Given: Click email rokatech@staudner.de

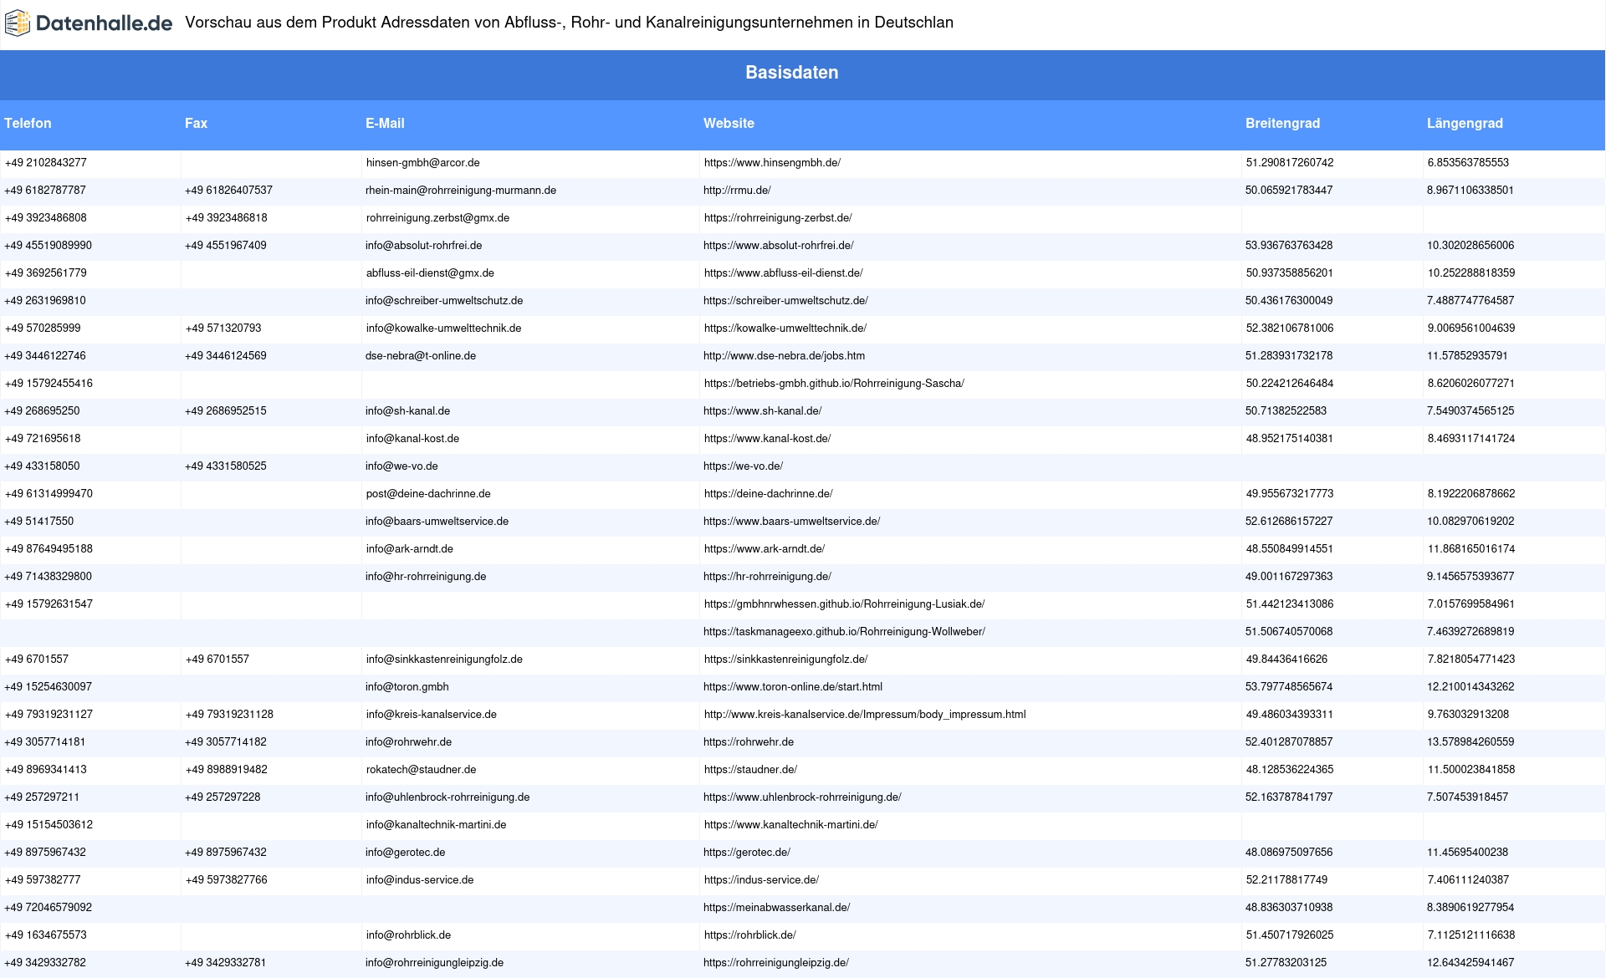Looking at the screenshot, I should pos(421,770).
